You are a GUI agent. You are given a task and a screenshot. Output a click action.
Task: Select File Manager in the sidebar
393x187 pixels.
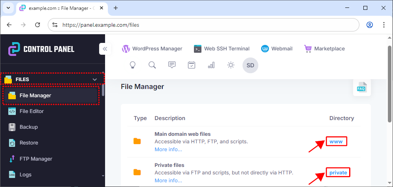tap(50, 95)
